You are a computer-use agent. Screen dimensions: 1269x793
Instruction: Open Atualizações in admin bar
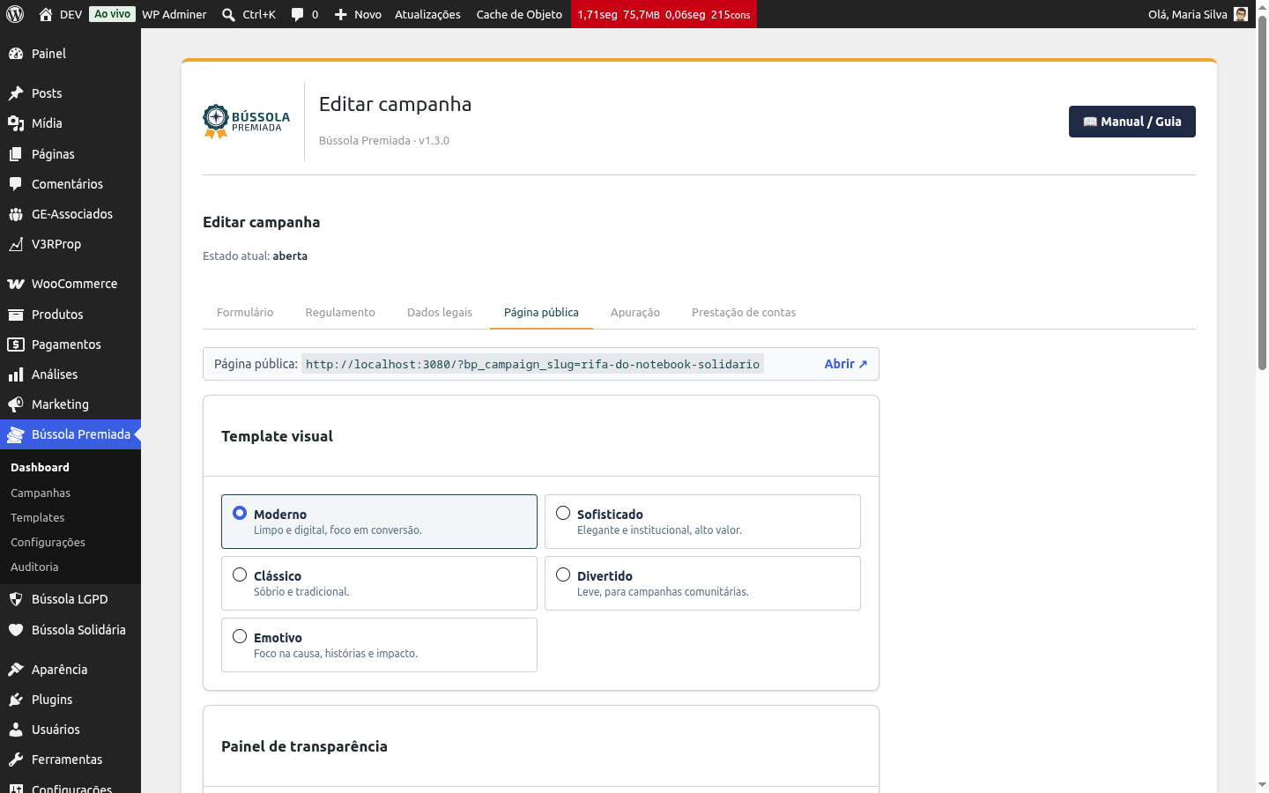(427, 14)
